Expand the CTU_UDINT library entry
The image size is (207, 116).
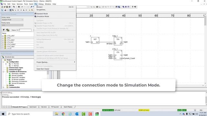pos(3,44)
